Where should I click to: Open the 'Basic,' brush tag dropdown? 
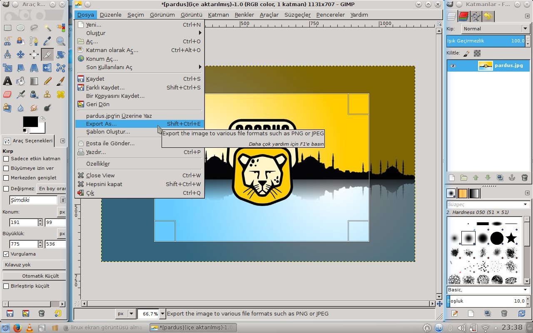[488, 290]
